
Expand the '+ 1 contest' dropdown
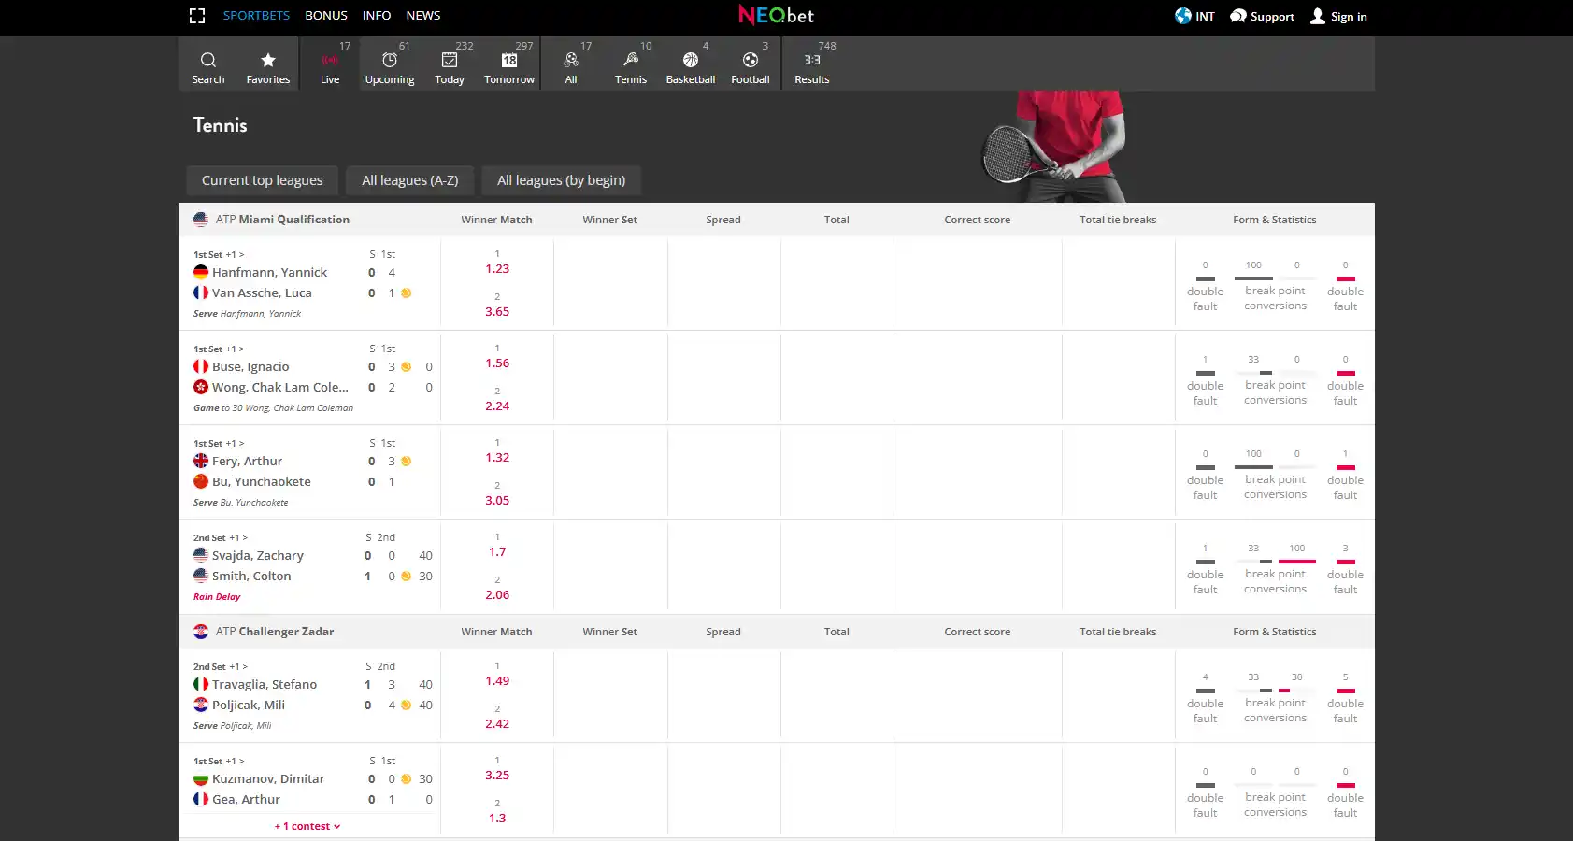(307, 826)
